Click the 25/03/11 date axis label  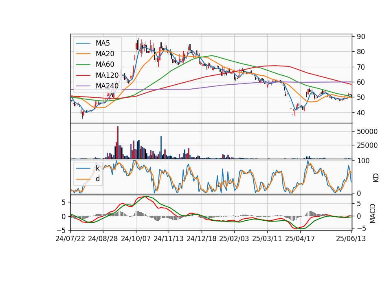click(x=267, y=239)
